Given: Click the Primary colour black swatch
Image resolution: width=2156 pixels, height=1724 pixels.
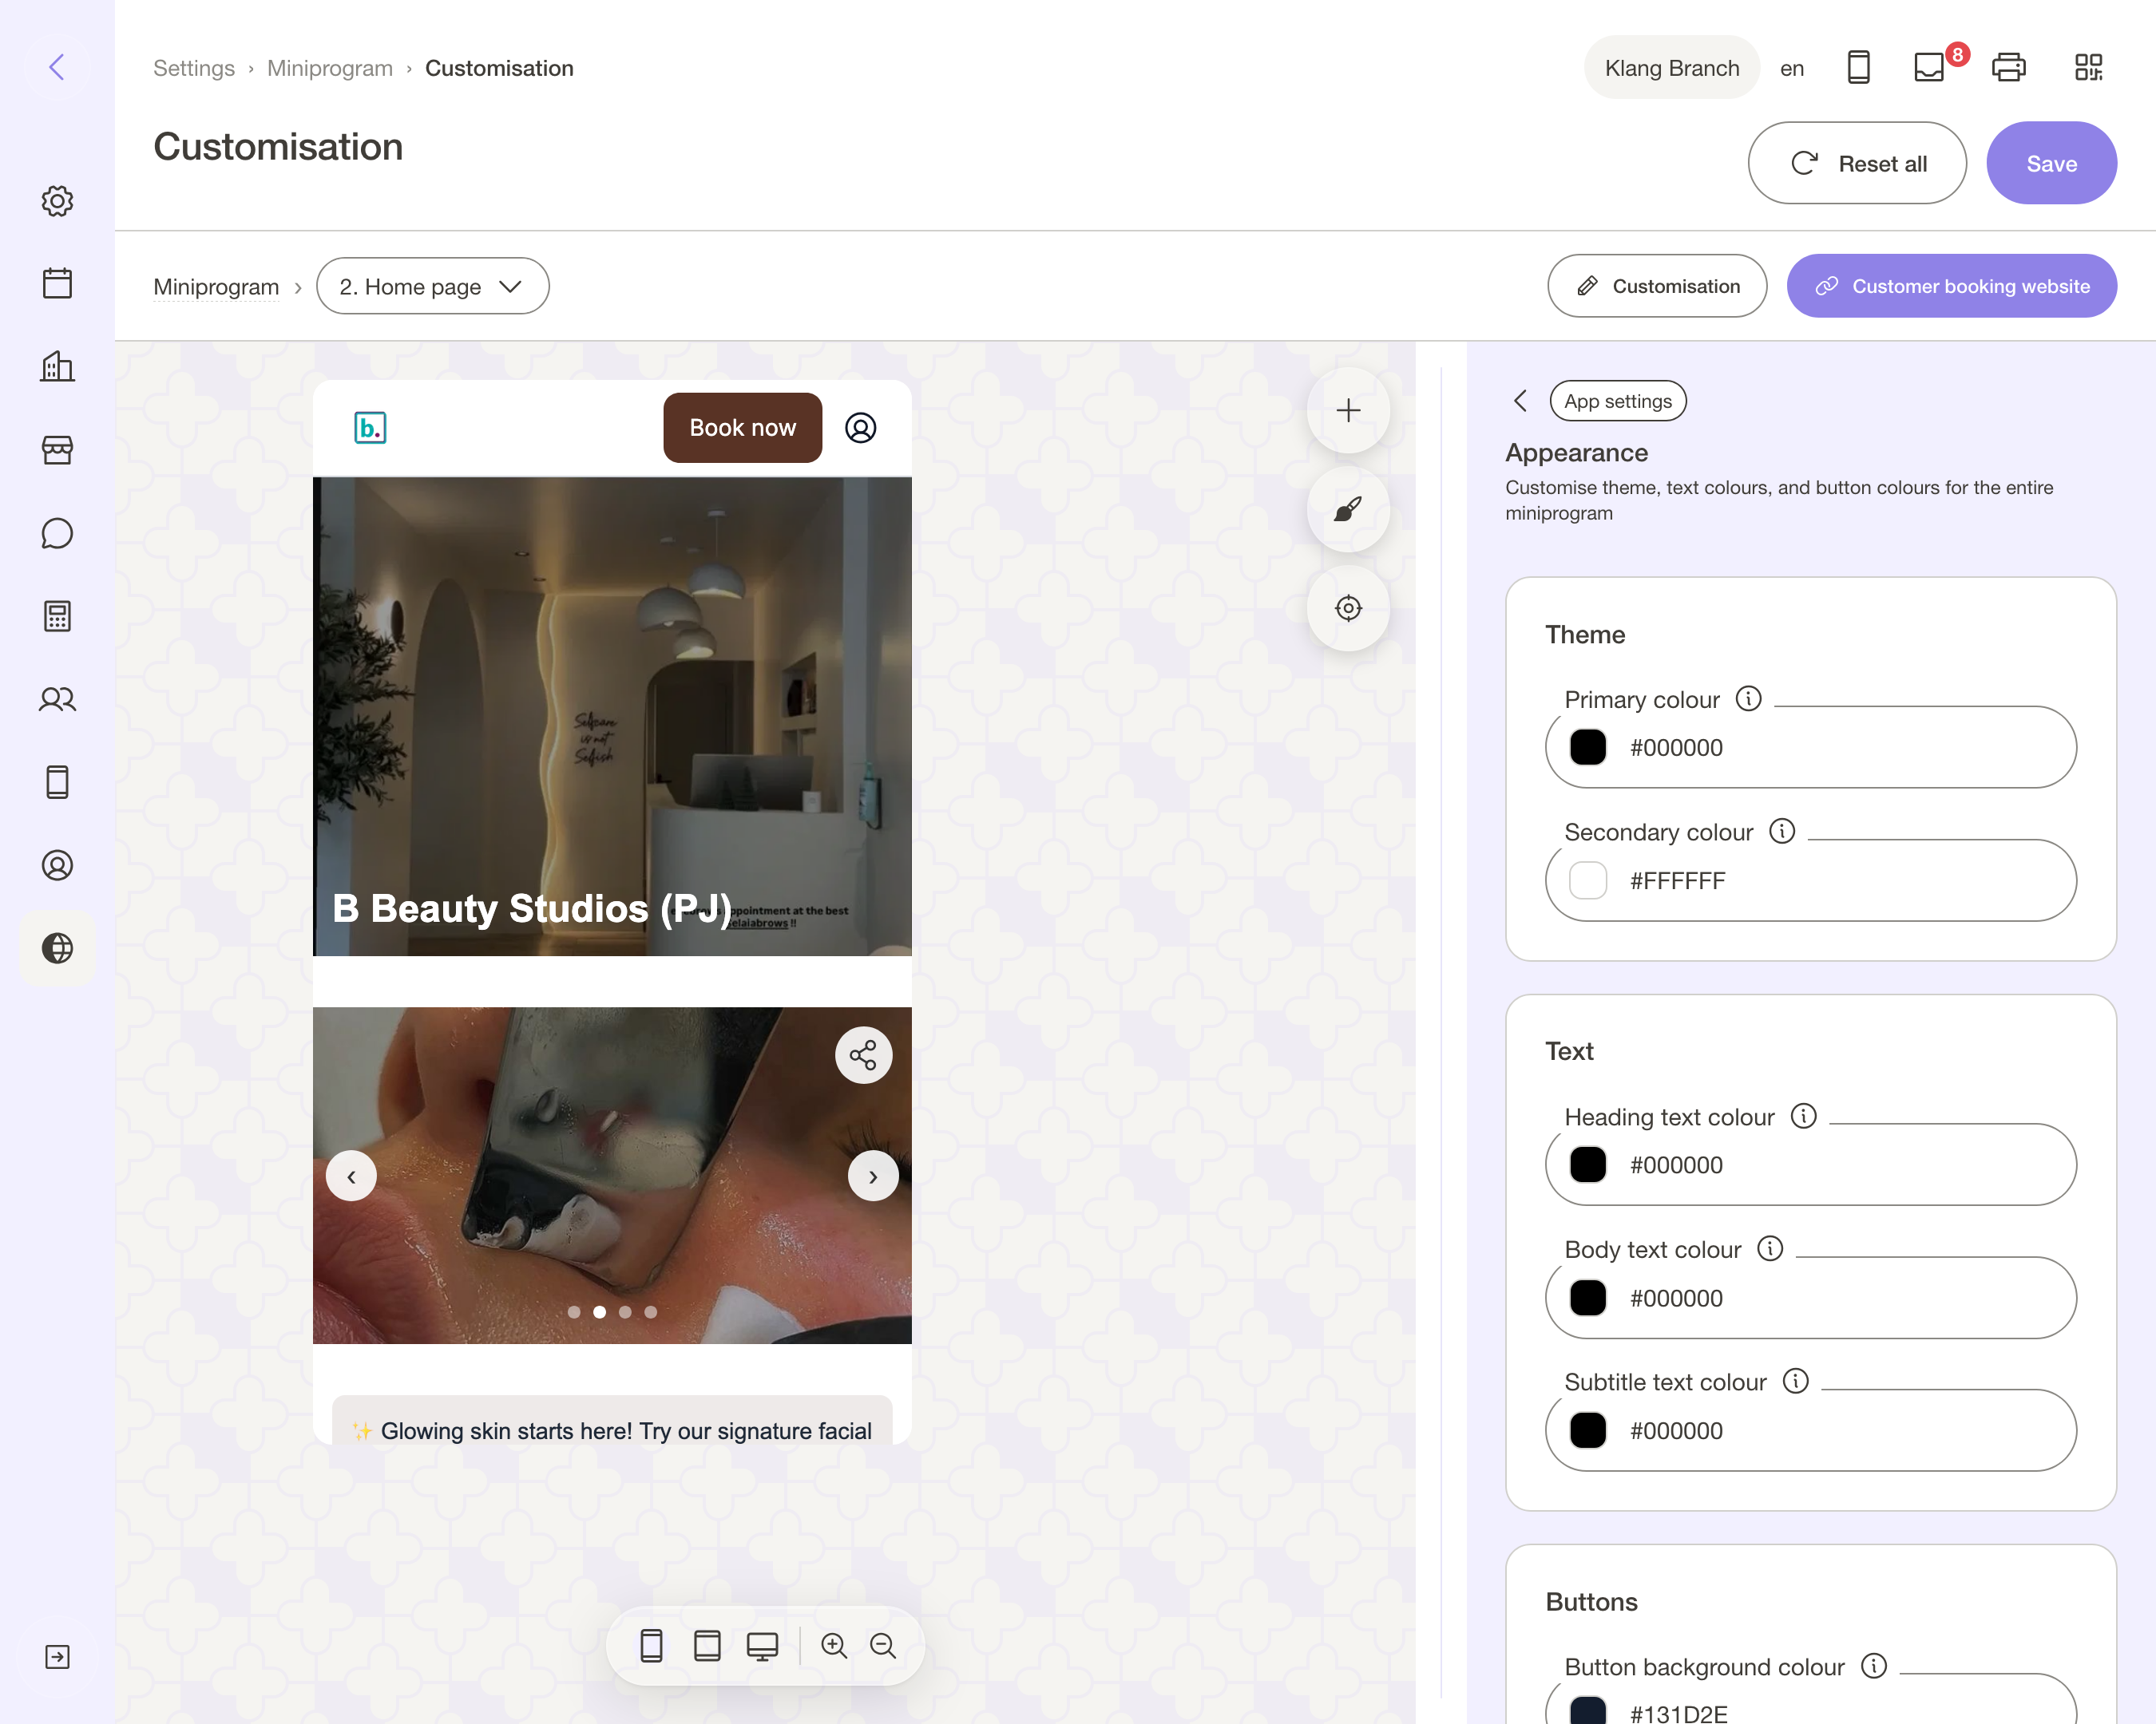Looking at the screenshot, I should tap(1587, 748).
